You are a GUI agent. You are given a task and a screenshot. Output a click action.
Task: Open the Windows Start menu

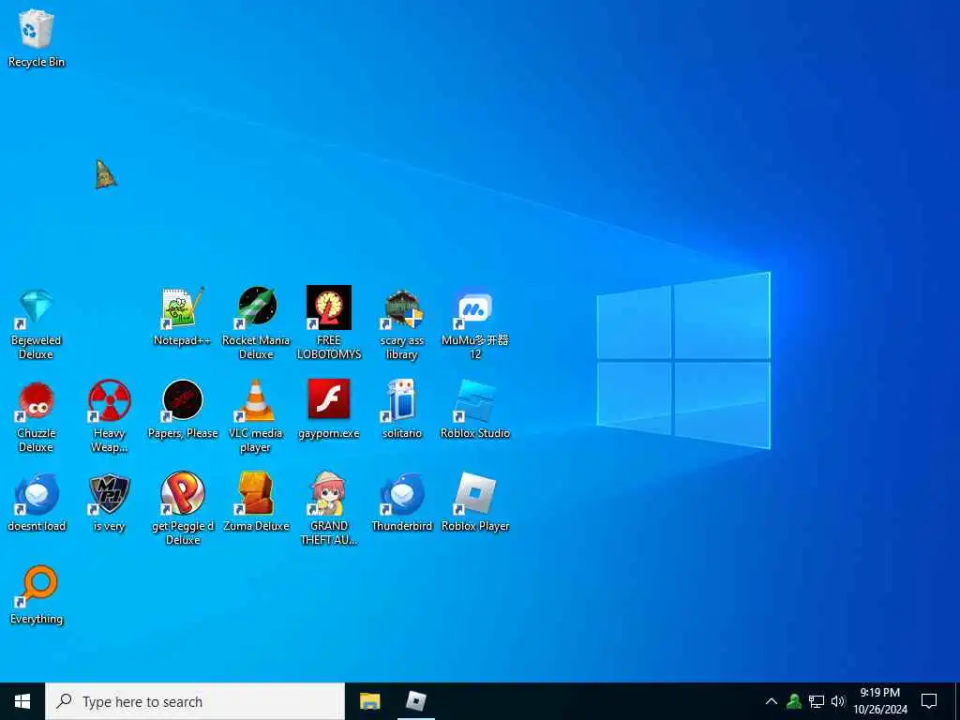(22, 701)
